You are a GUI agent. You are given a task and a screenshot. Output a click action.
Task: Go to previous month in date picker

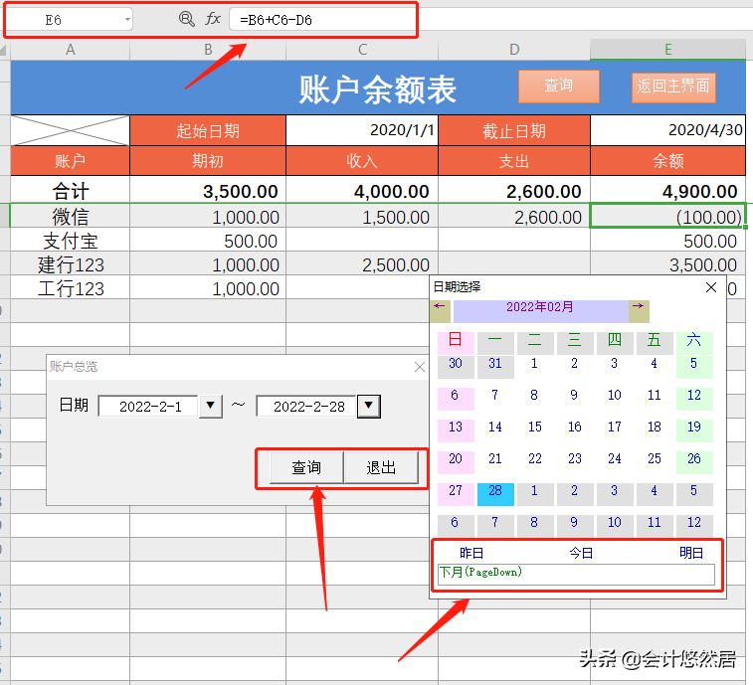[x=440, y=307]
